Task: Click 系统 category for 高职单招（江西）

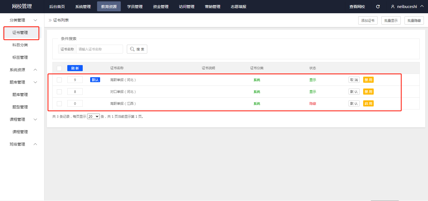Action: coord(257,104)
